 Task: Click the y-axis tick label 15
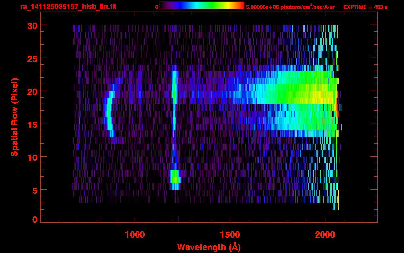[32, 124]
